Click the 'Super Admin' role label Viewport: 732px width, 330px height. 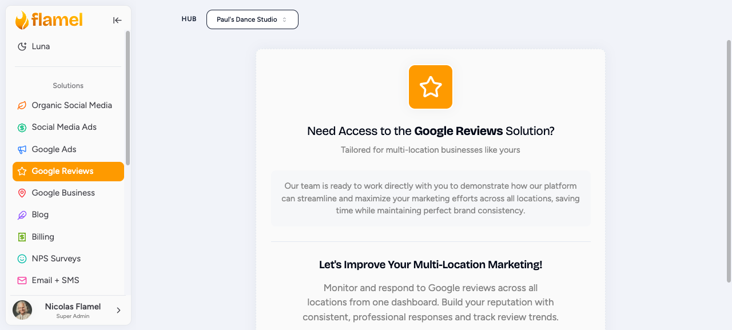click(x=73, y=316)
